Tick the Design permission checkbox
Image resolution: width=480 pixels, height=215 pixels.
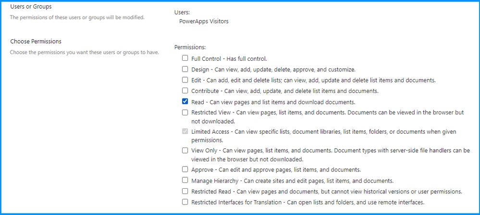tap(185, 69)
